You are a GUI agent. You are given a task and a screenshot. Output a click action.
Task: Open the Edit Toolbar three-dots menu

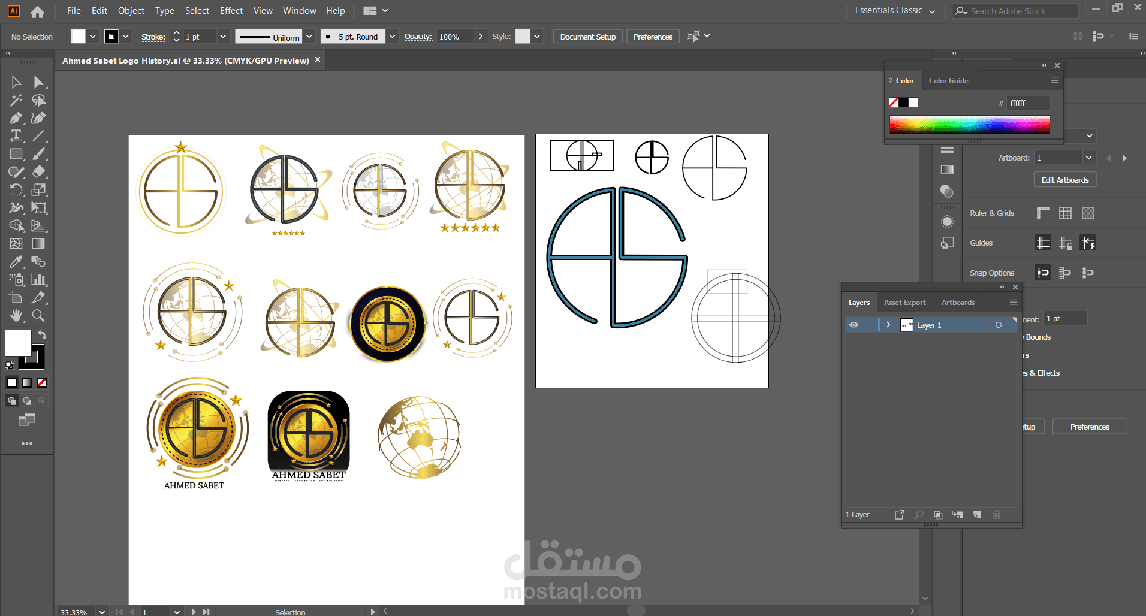[x=27, y=444]
